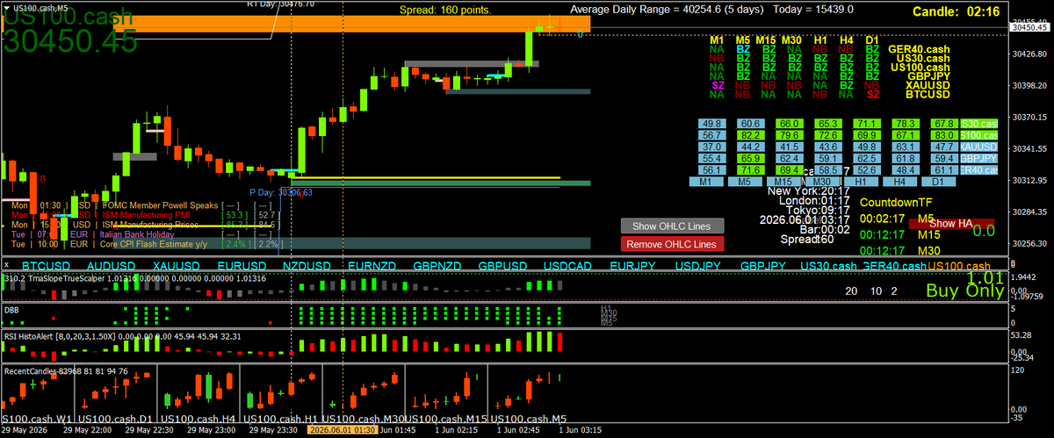Click the Remove OHLC Lines button

(672, 244)
